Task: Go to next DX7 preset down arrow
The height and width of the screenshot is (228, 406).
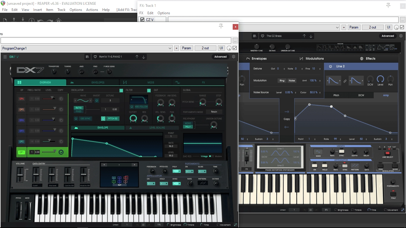Action: coord(144,57)
